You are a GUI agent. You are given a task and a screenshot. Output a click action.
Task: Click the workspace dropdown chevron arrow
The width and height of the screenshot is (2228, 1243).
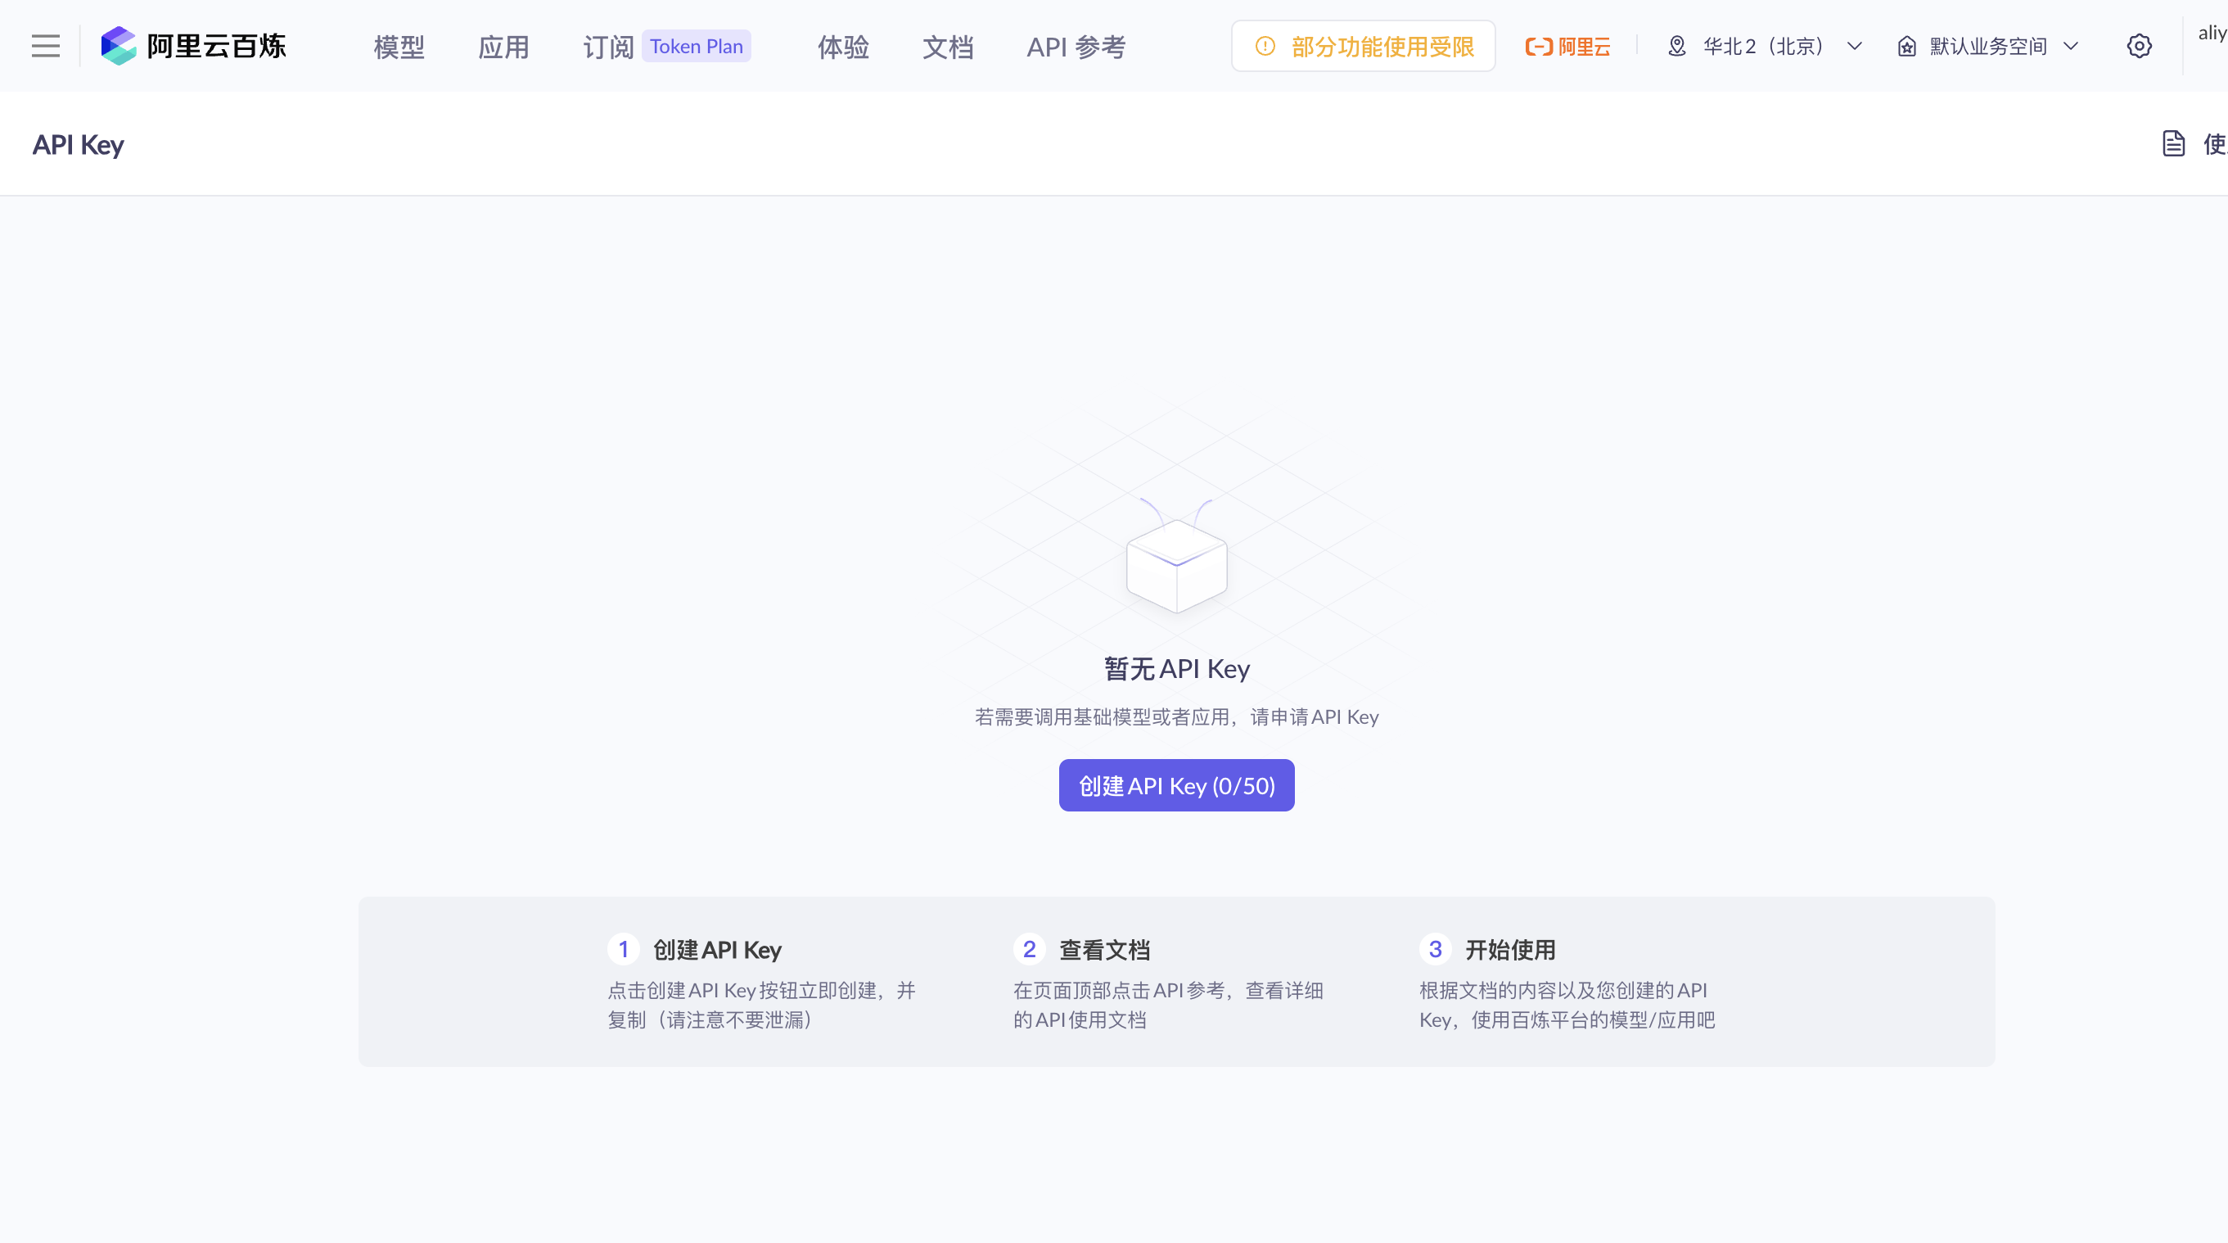point(2071,46)
